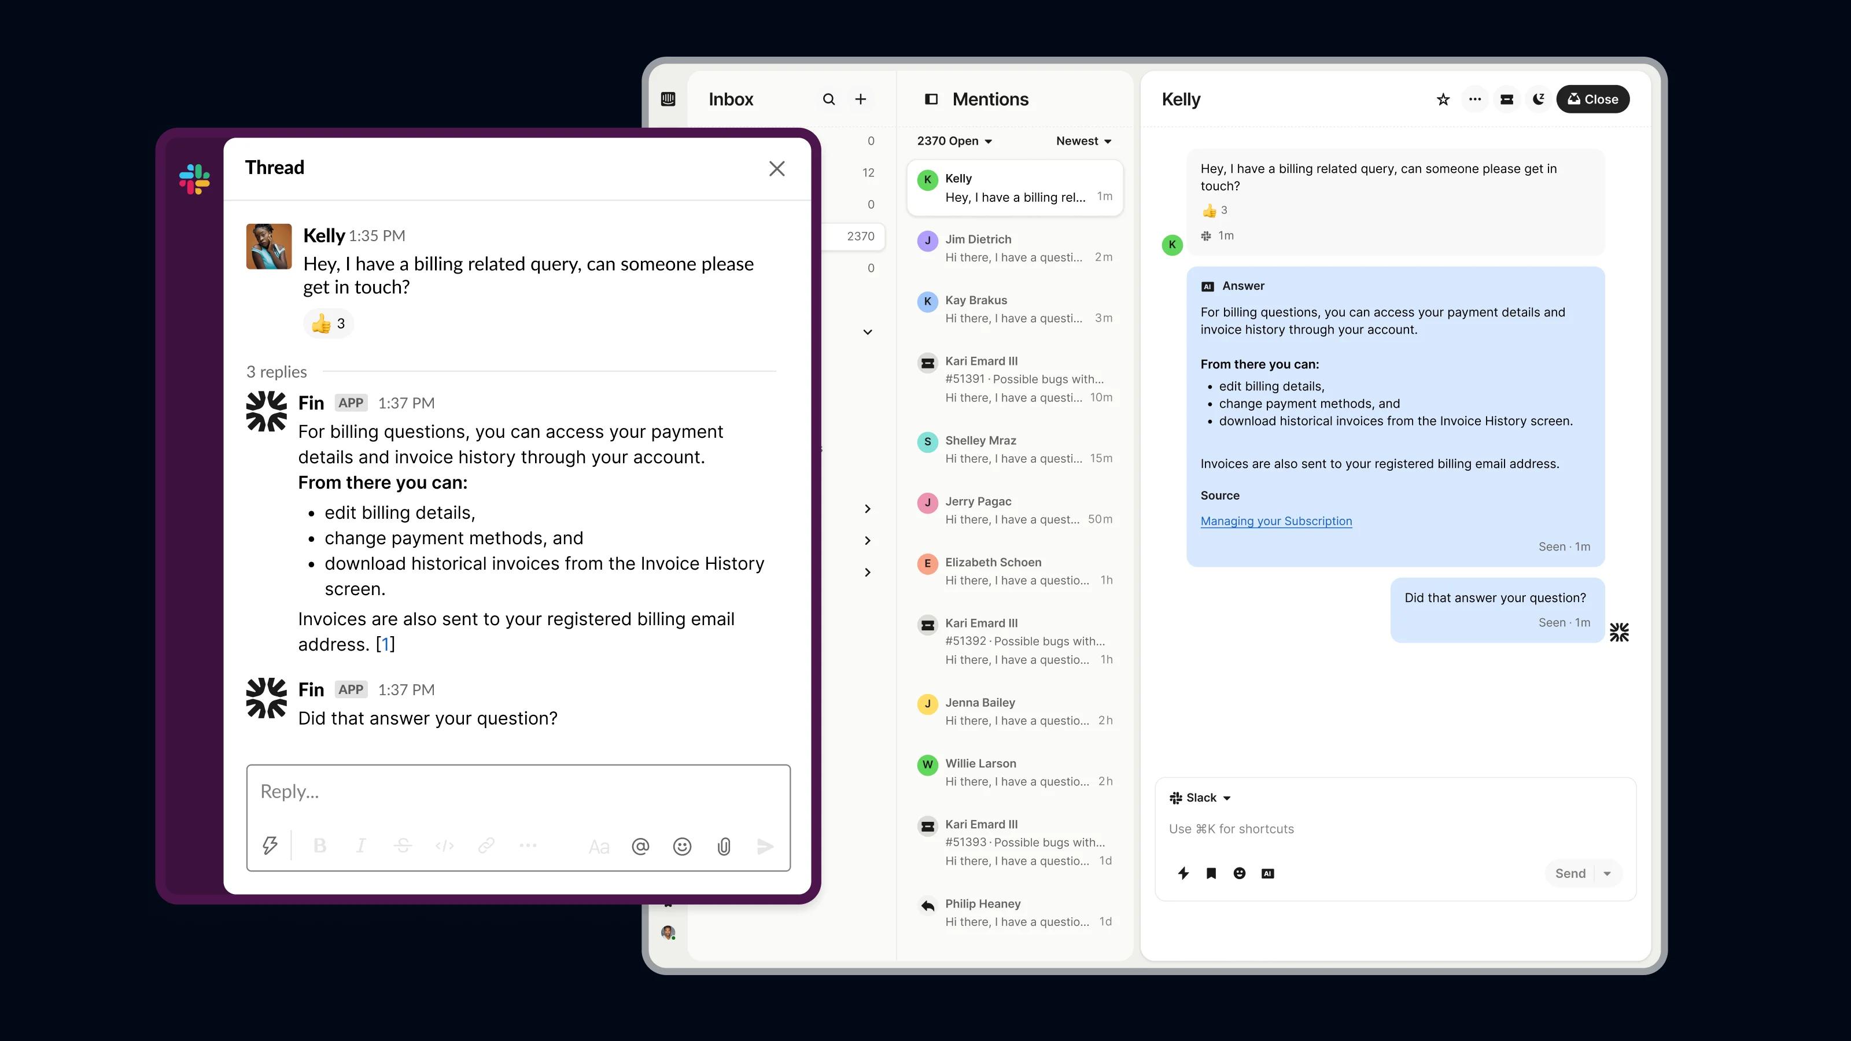Insert a code snippet using the code icon
The height and width of the screenshot is (1041, 1851).
(x=445, y=845)
